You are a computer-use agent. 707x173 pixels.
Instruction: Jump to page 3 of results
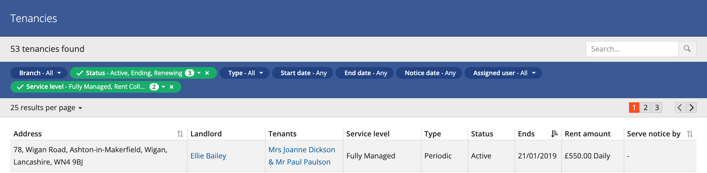click(x=657, y=108)
